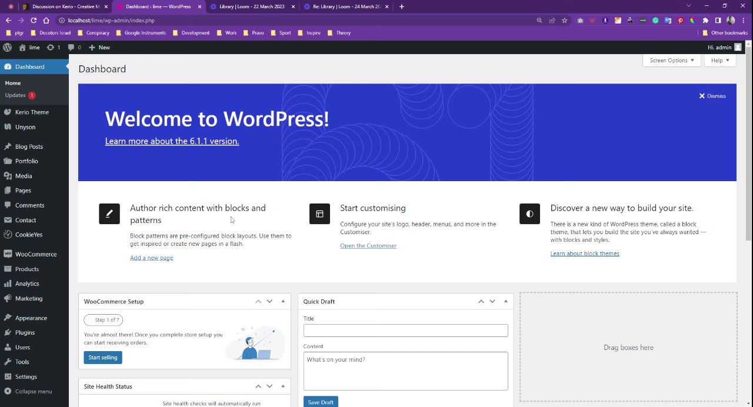Toggle Quick Draft panel collapse

[506, 301]
